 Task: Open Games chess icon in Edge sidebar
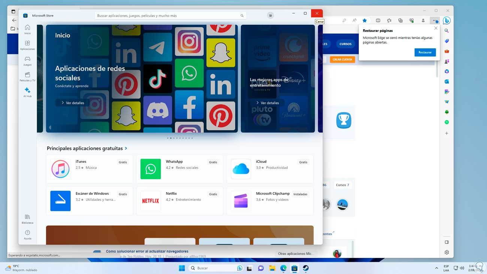click(447, 61)
